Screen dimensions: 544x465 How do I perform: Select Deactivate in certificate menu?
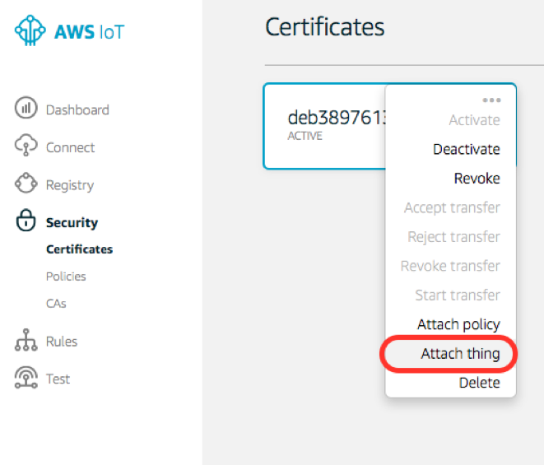click(466, 149)
